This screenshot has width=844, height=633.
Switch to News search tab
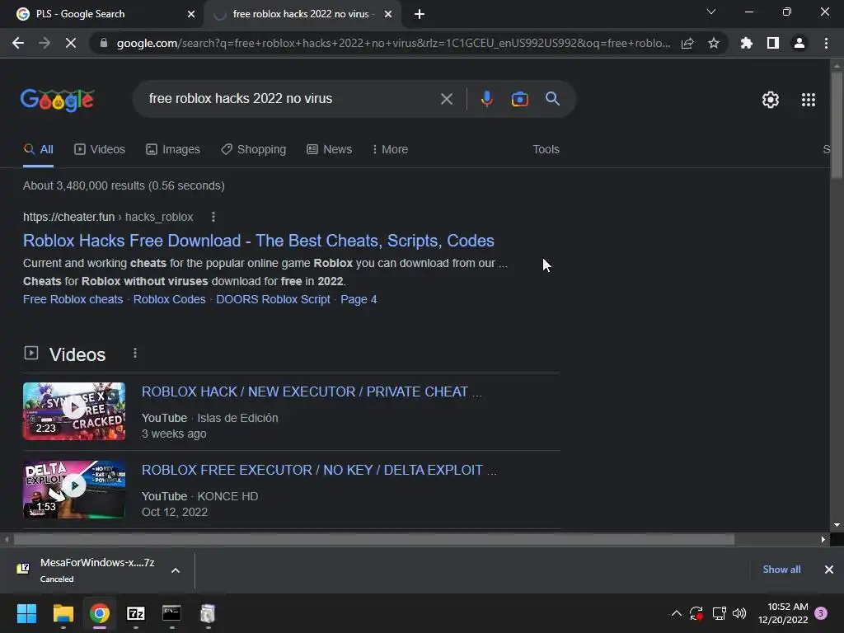coord(329,150)
